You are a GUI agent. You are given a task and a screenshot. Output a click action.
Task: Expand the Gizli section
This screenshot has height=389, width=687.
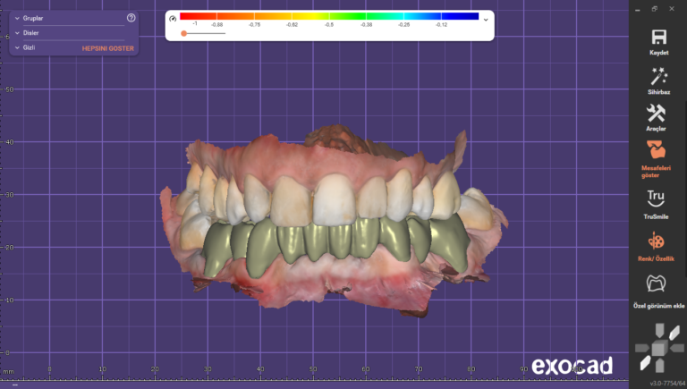18,47
